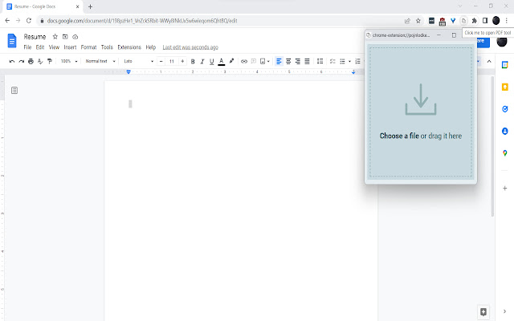514x321 pixels.
Task: Open the Normal text style dropdown
Action: [99, 61]
